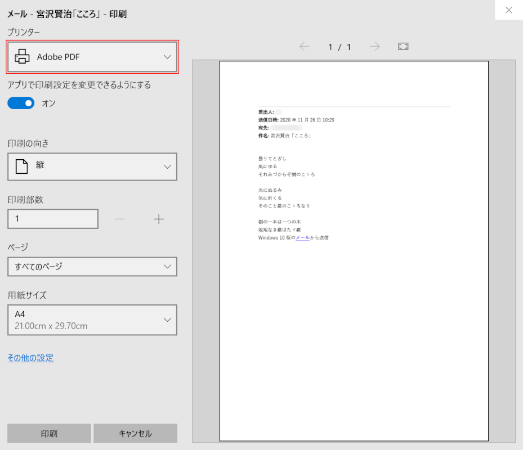Image resolution: width=523 pixels, height=450 pixels.
Task: Click the dropdown chevron on the orientation selector
Action: 167,166
